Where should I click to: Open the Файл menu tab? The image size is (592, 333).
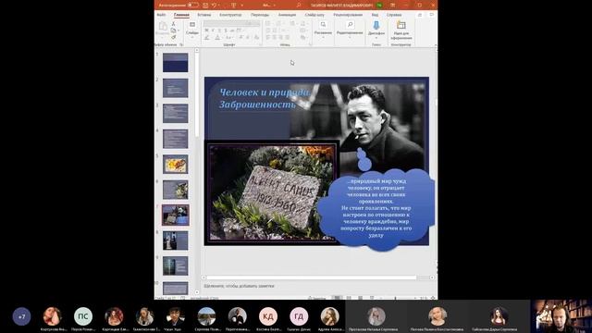[161, 15]
